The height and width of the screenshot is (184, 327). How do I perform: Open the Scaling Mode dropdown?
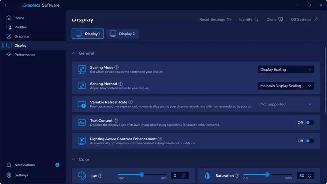pos(286,69)
